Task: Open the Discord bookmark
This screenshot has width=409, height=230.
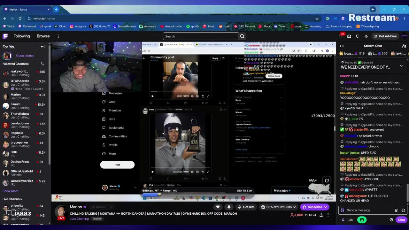Action: pyautogui.click(x=281, y=27)
